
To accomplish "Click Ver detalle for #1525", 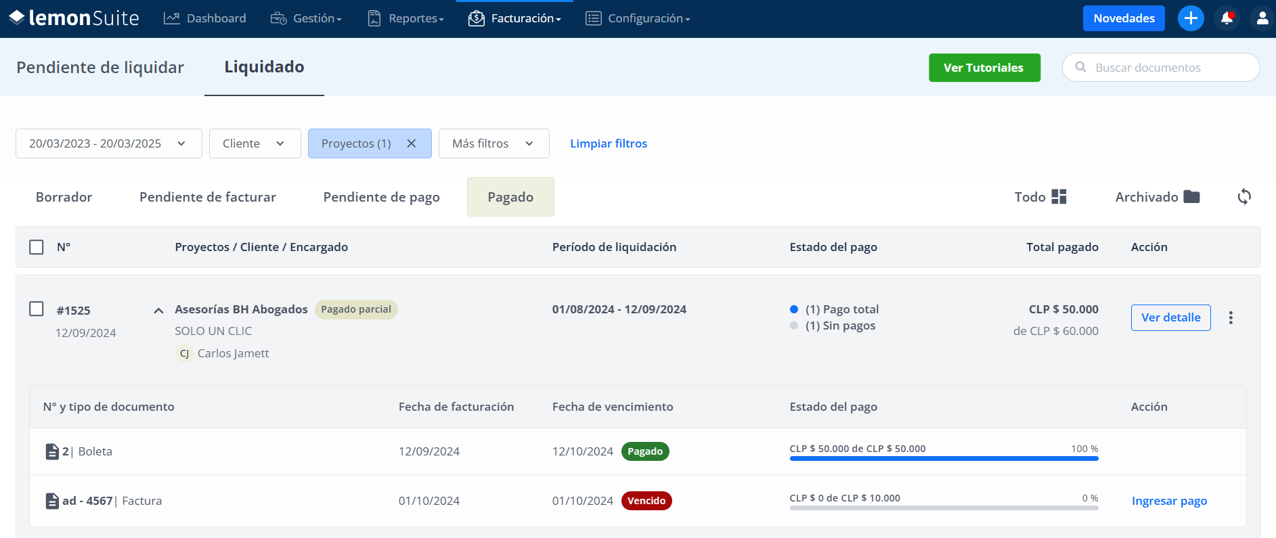I will click(1170, 317).
